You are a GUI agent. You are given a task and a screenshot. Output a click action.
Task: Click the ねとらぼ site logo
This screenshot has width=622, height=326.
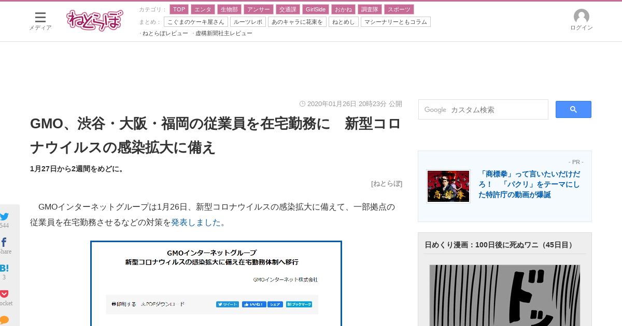pos(95,21)
